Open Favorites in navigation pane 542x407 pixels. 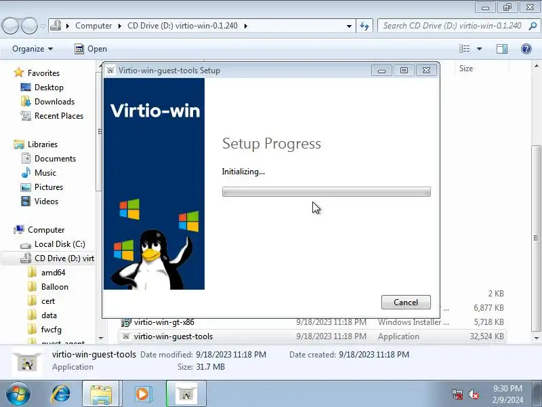[x=43, y=73]
